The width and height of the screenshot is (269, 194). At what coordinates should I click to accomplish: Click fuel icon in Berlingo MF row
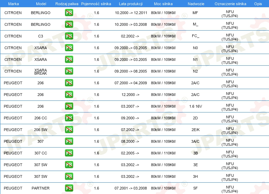tap(69, 13)
